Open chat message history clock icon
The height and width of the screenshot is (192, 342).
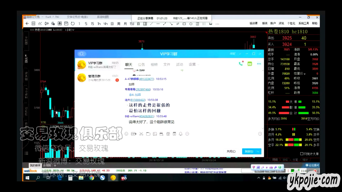coord(260,134)
